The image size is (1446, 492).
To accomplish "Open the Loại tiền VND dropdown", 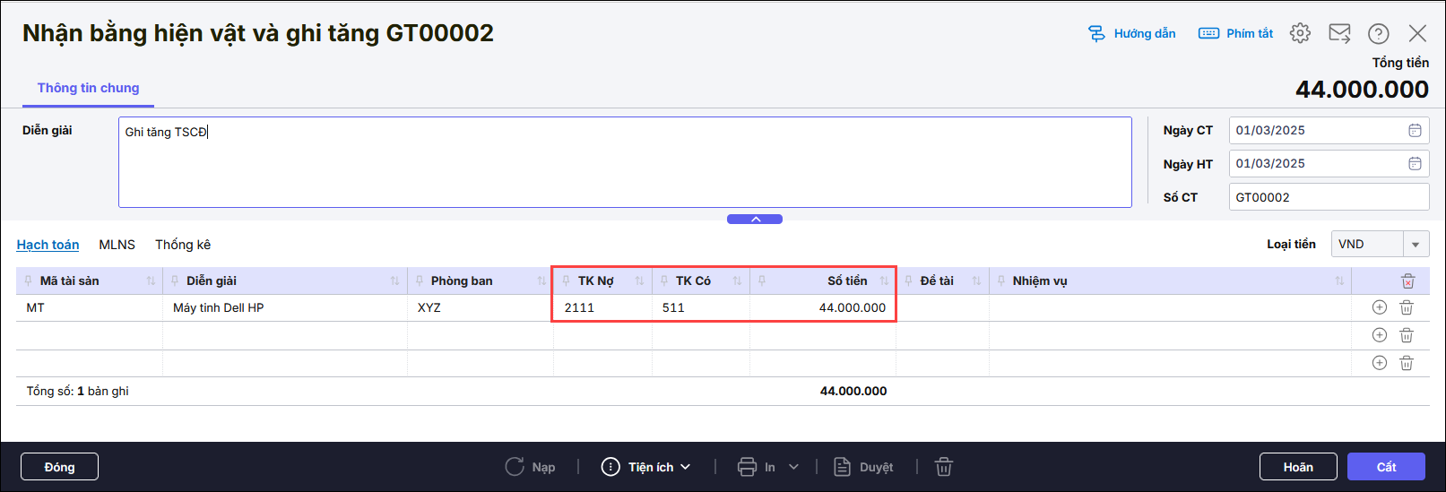I will coord(1416,245).
